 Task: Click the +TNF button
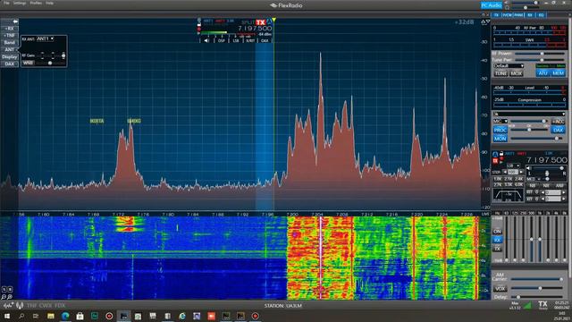coord(9,36)
